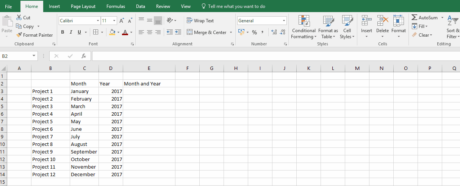Viewport: 460px width, 186px height.
Task: Click the Decrease Indent icon
Action: pos(170,32)
